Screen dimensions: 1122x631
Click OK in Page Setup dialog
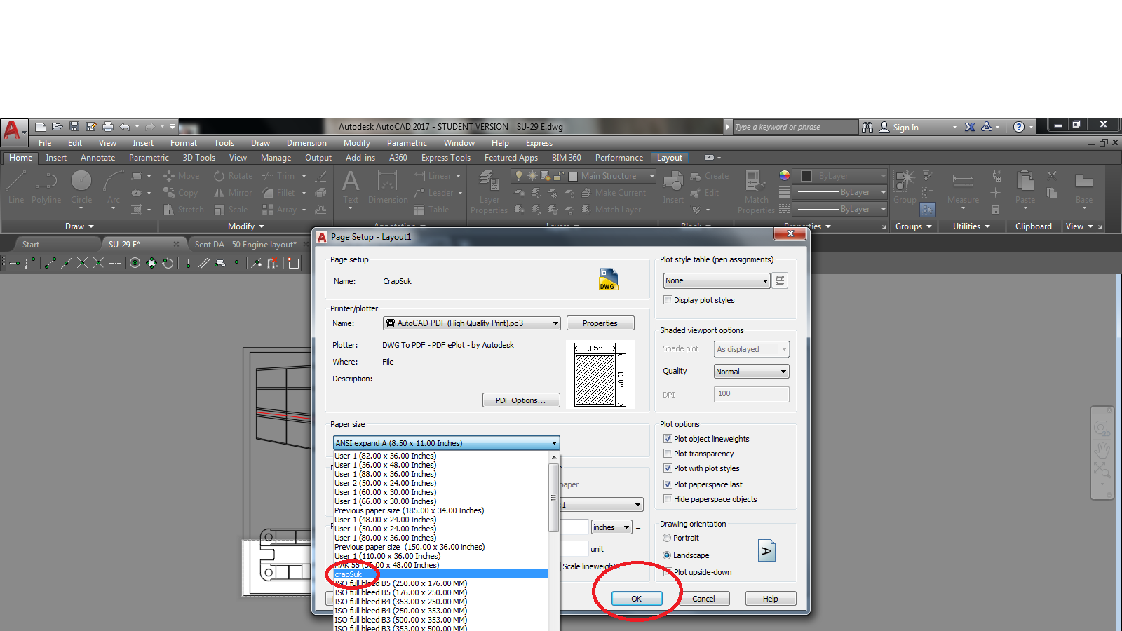[x=636, y=599]
